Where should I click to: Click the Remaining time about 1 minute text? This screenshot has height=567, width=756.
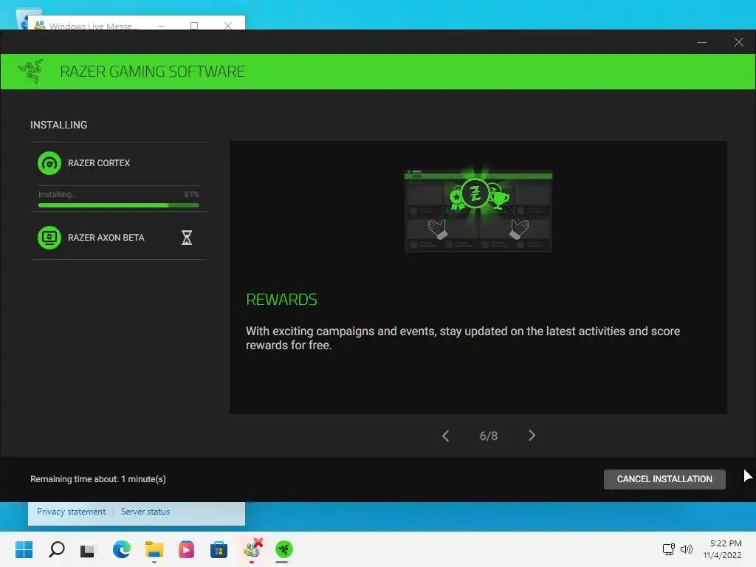click(98, 478)
